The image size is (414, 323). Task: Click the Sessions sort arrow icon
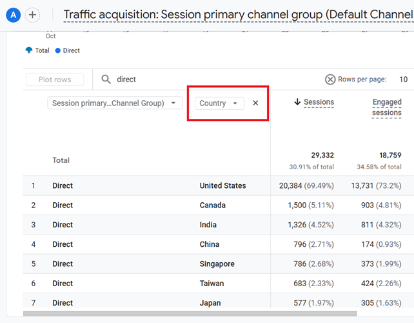297,102
